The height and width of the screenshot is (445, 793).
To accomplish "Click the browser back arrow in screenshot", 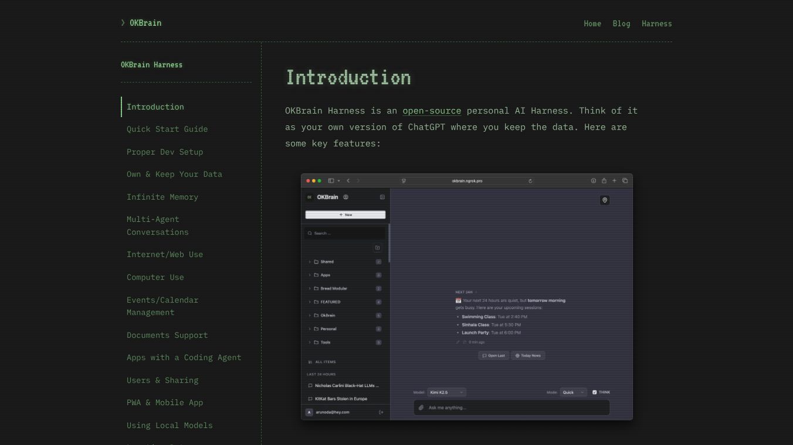I will point(348,181).
